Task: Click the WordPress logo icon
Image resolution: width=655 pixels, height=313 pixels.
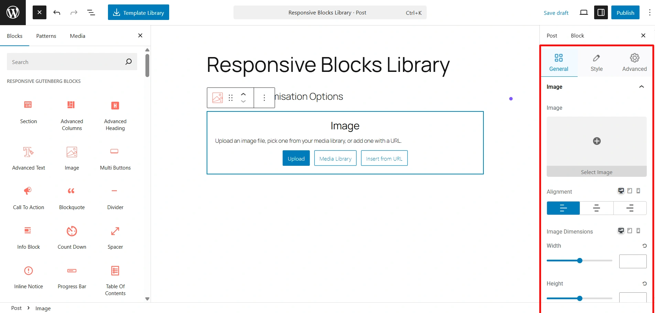Action: click(13, 12)
